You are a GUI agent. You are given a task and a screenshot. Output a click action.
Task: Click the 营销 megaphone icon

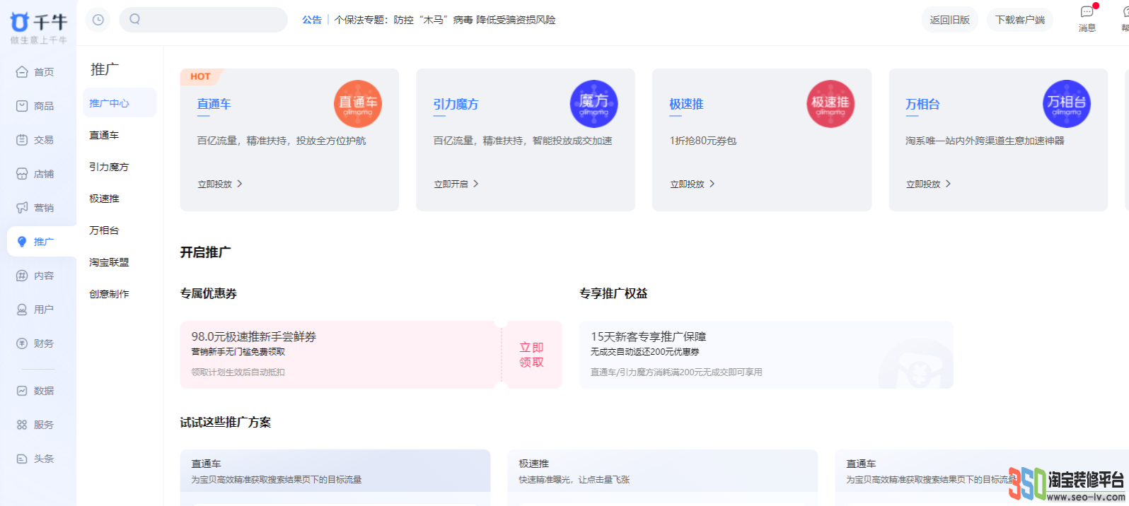click(22, 208)
